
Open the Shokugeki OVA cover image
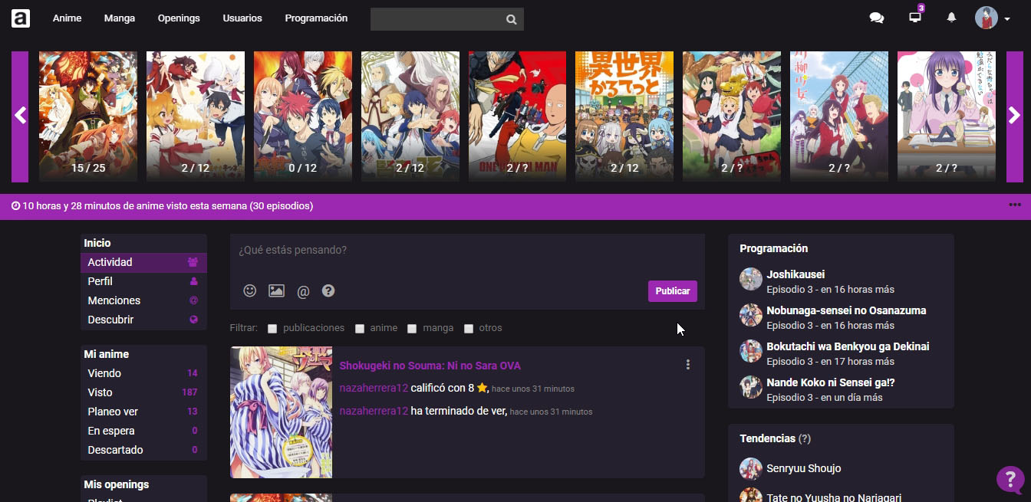281,412
